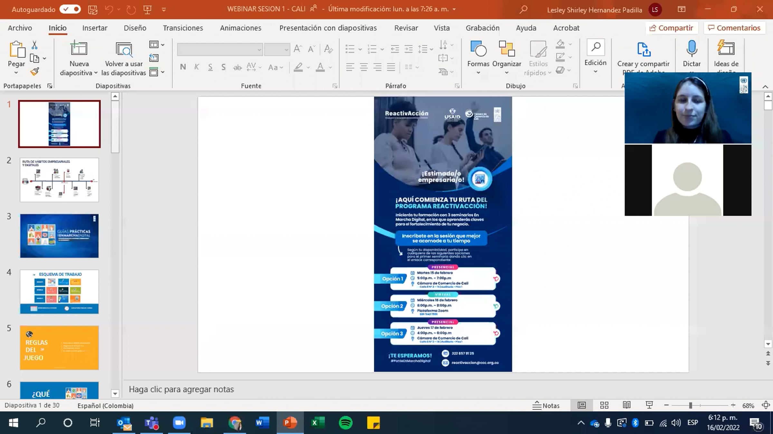
Task: Click the Compartir button
Action: (672, 28)
